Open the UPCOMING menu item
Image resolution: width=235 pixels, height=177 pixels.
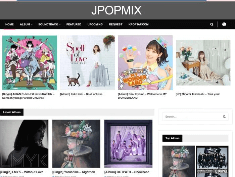click(95, 24)
